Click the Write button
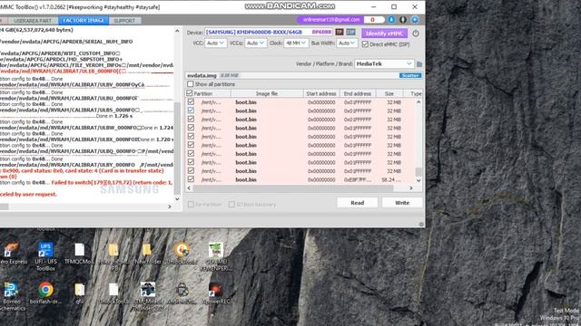This screenshot has height=326, width=581. pos(402,203)
